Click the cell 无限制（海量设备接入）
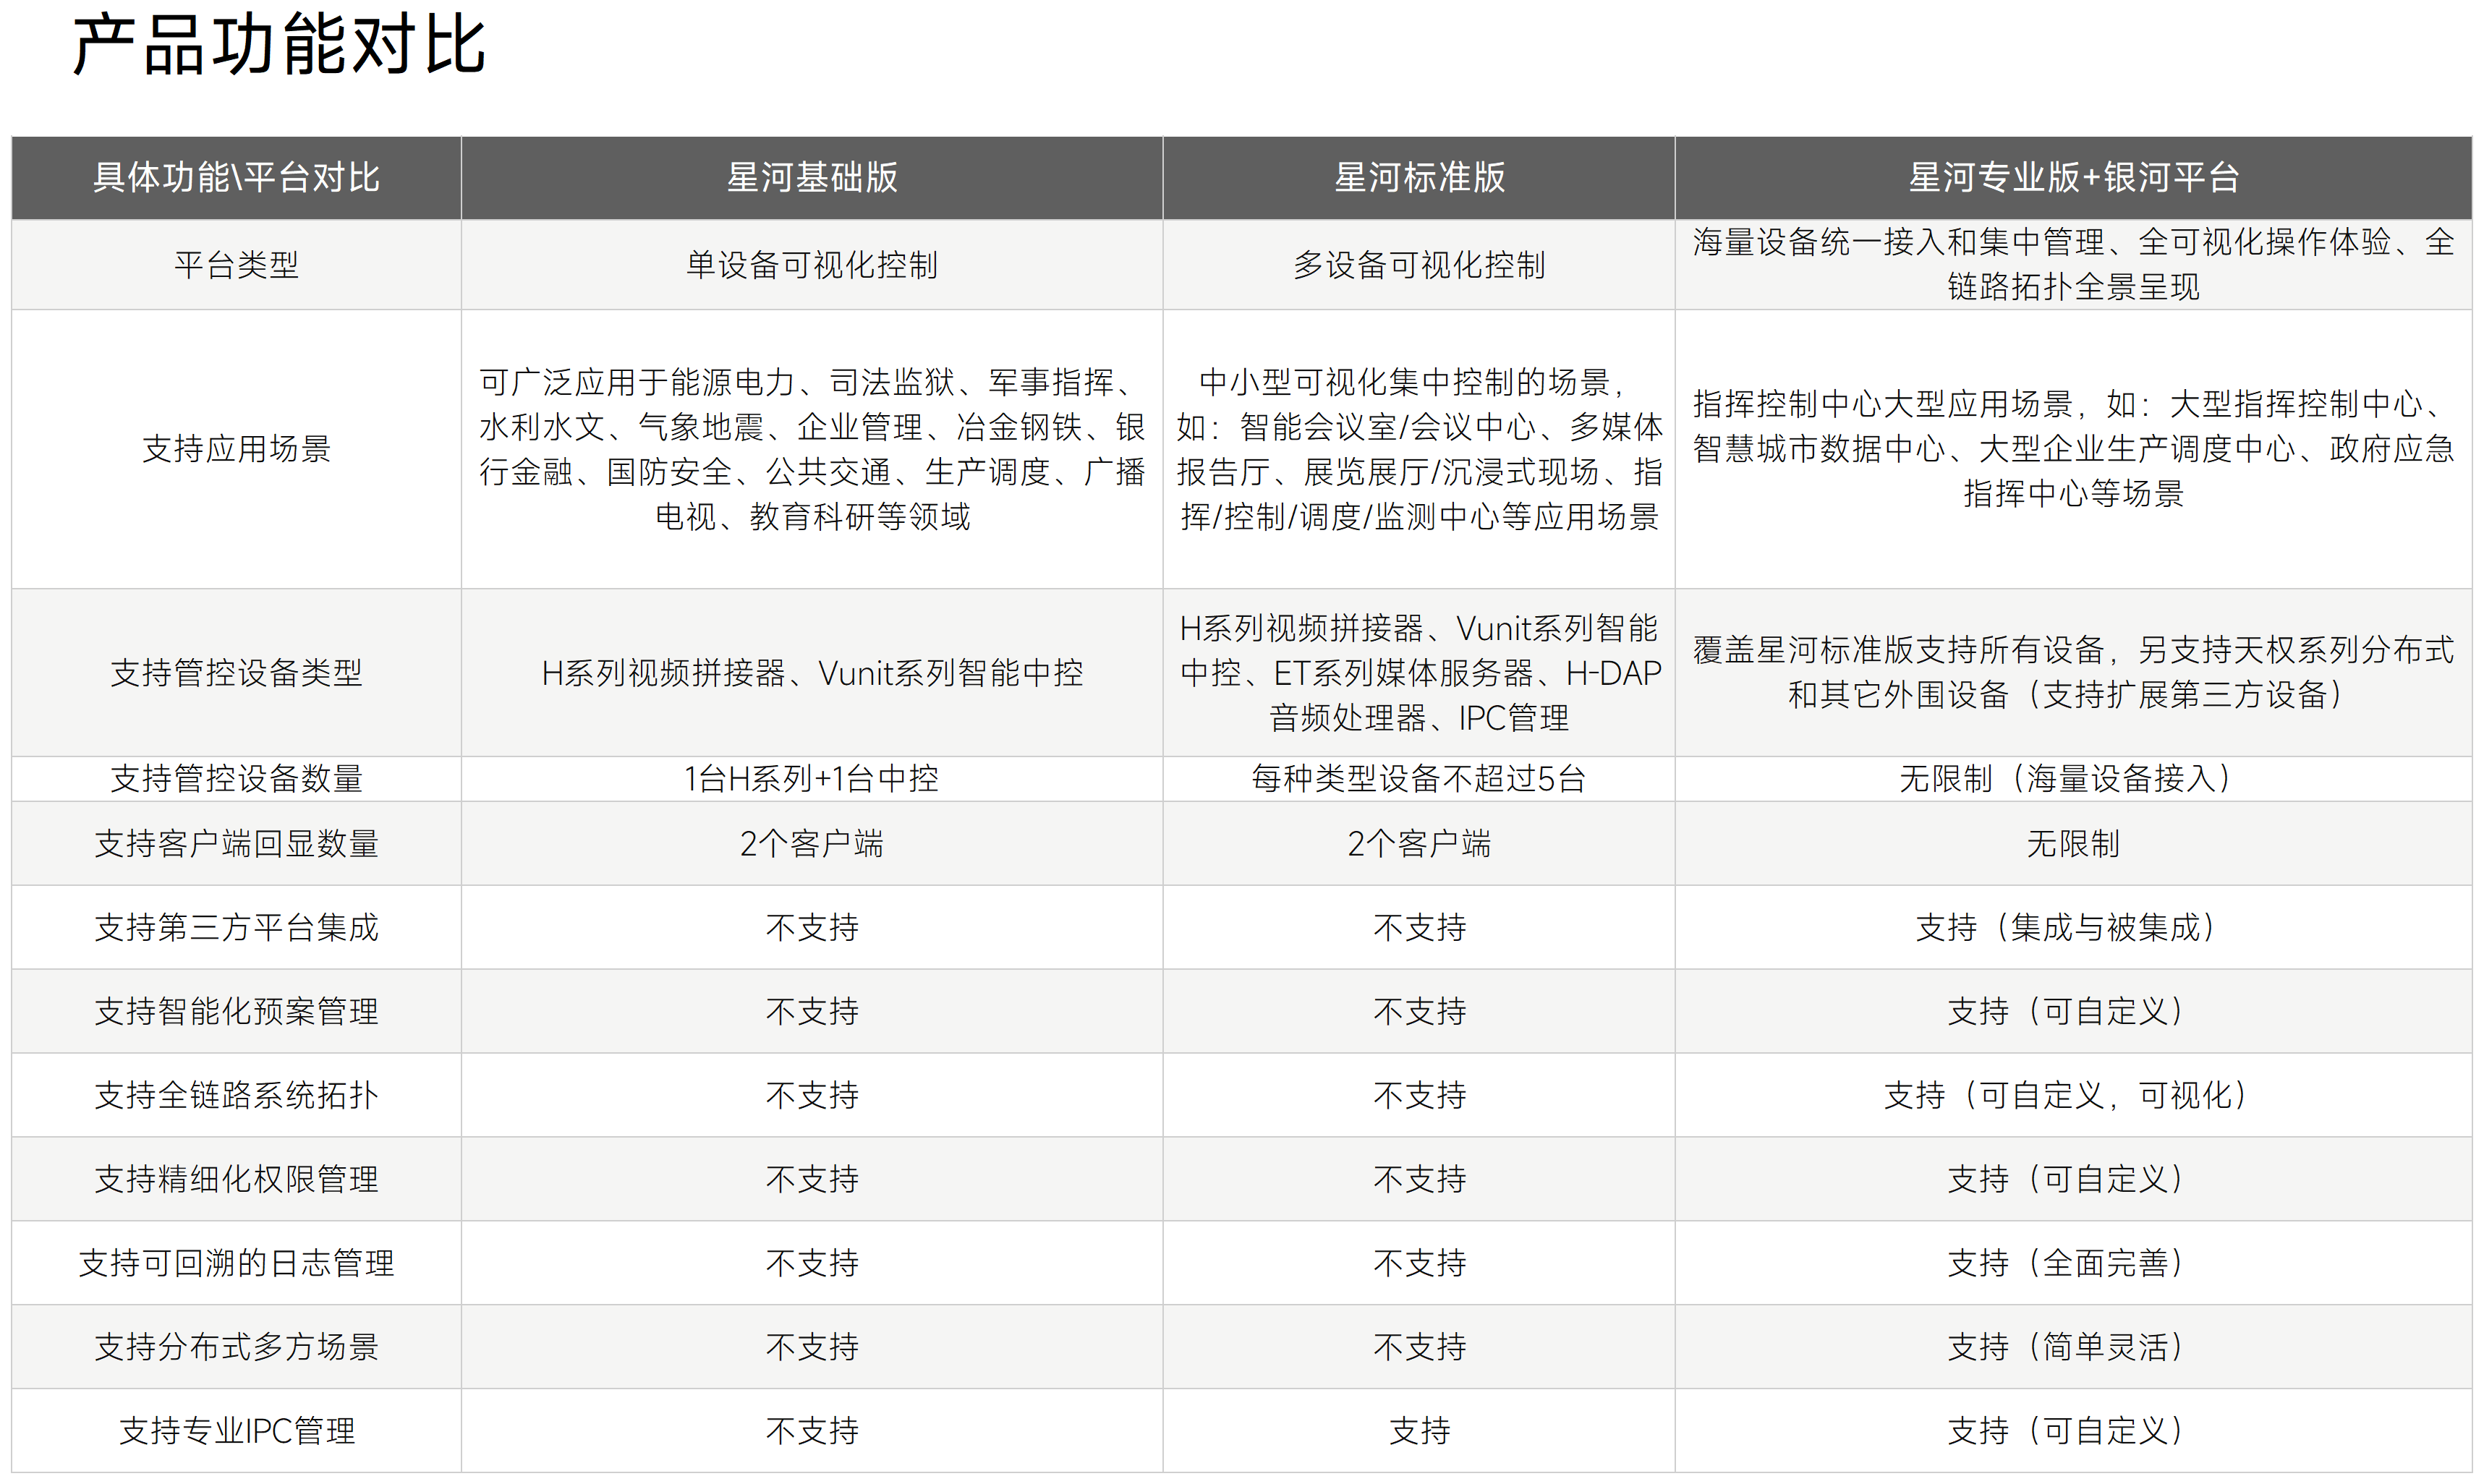 tap(2074, 779)
